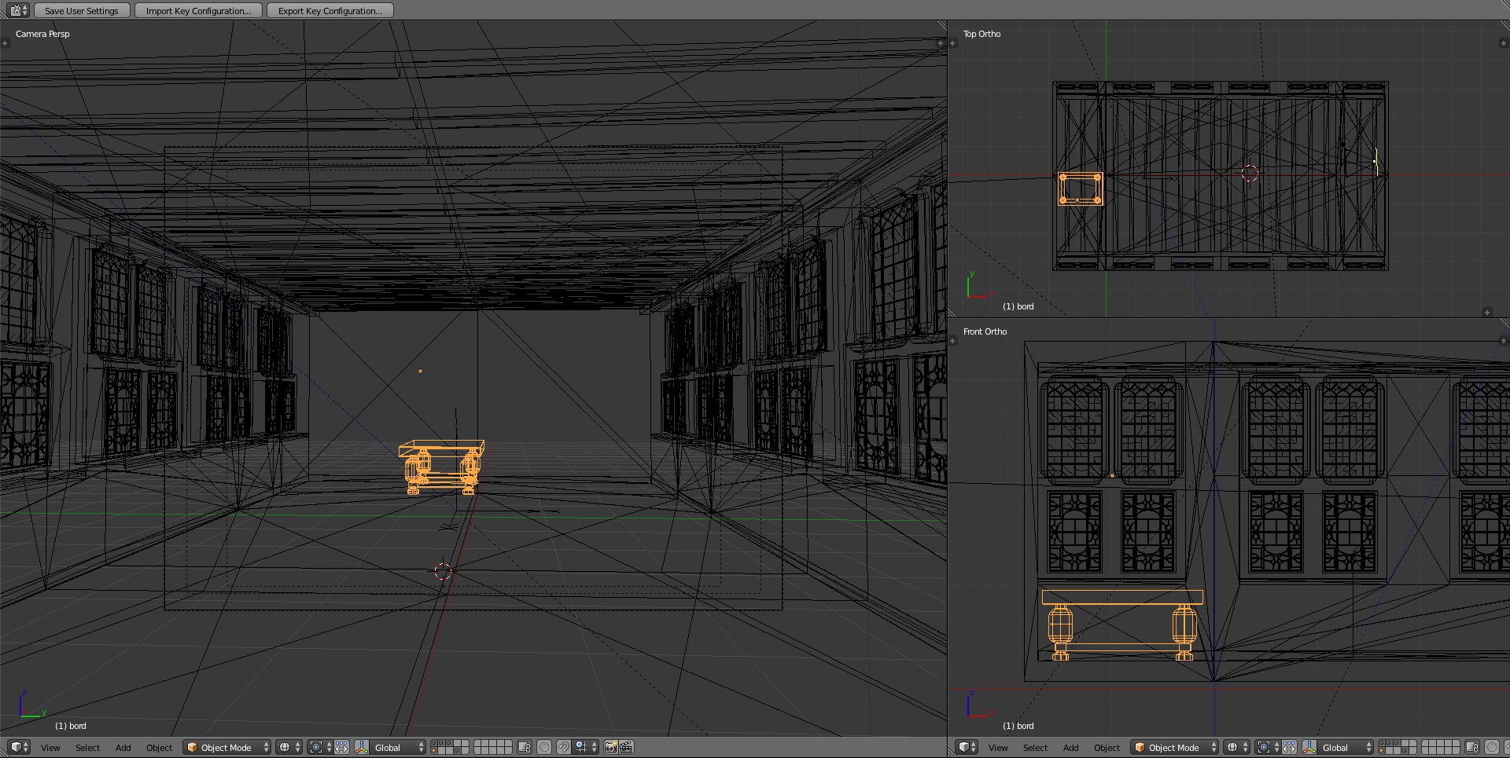Open editor type selector in top header
The width and height of the screenshot is (1510, 758).
[18, 10]
